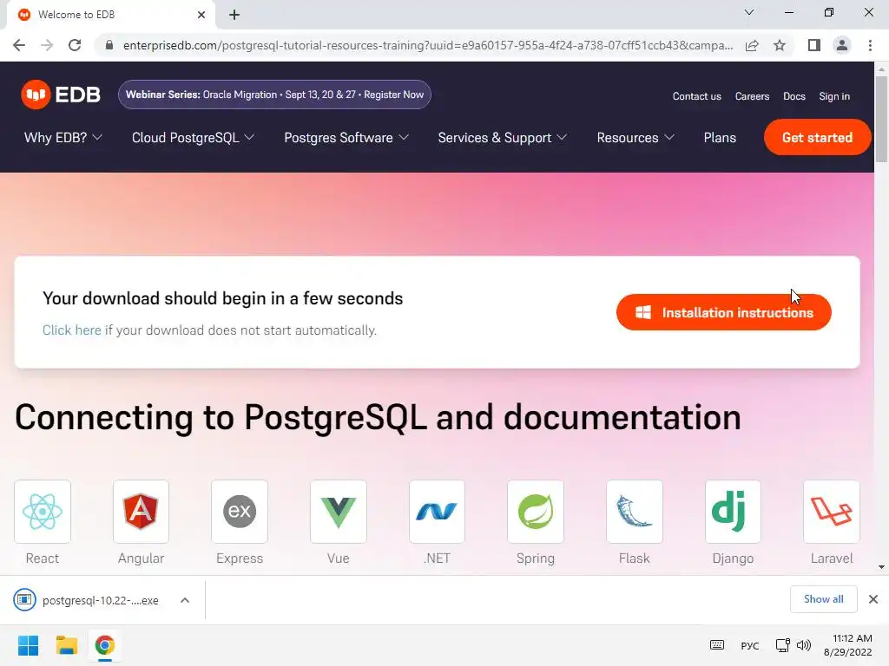This screenshot has width=889, height=666.
Task: Click the EDB logo in header
Action: click(x=61, y=95)
